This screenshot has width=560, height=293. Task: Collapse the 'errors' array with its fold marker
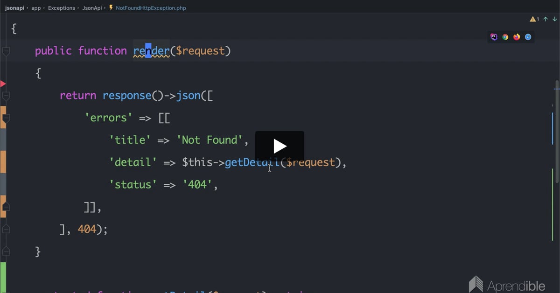pos(6,119)
